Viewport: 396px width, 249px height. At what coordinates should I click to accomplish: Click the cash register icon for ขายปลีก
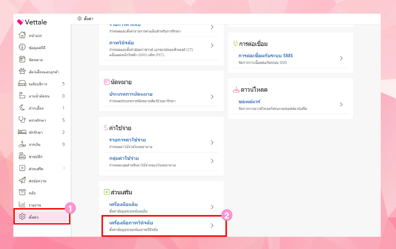point(22,156)
